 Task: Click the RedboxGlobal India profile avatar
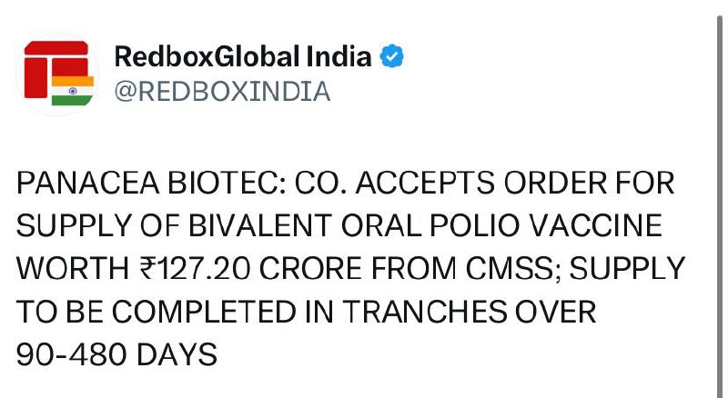[58, 75]
